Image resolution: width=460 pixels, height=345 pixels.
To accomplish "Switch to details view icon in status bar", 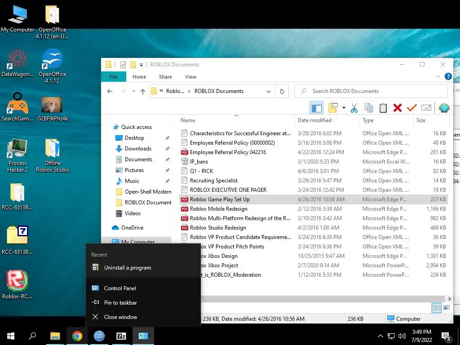I will click(437, 308).
